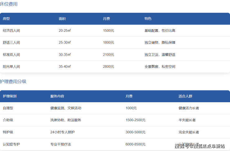Select the 标准双人间 row label
The image size is (230, 151).
pyautogui.click(x=11, y=55)
